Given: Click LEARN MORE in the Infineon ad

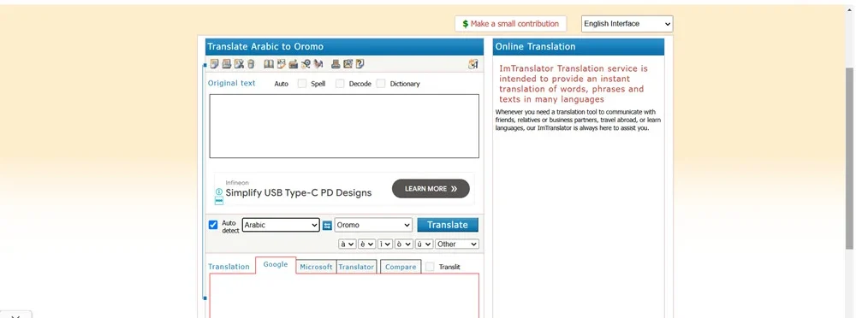Looking at the screenshot, I should pyautogui.click(x=431, y=189).
